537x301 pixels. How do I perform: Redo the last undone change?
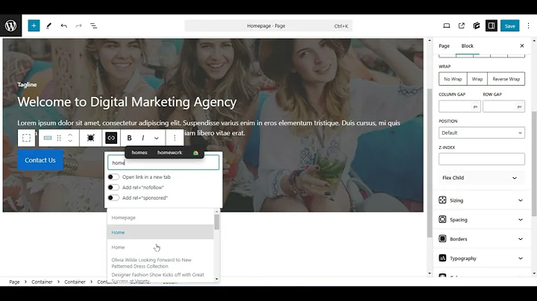79,25
